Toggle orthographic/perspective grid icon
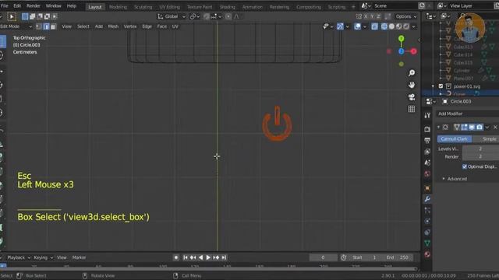 pos(412,109)
